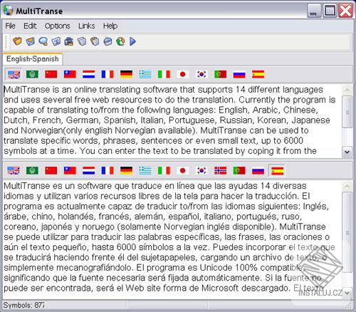Click the source text scrollbar thumb

[347, 112]
